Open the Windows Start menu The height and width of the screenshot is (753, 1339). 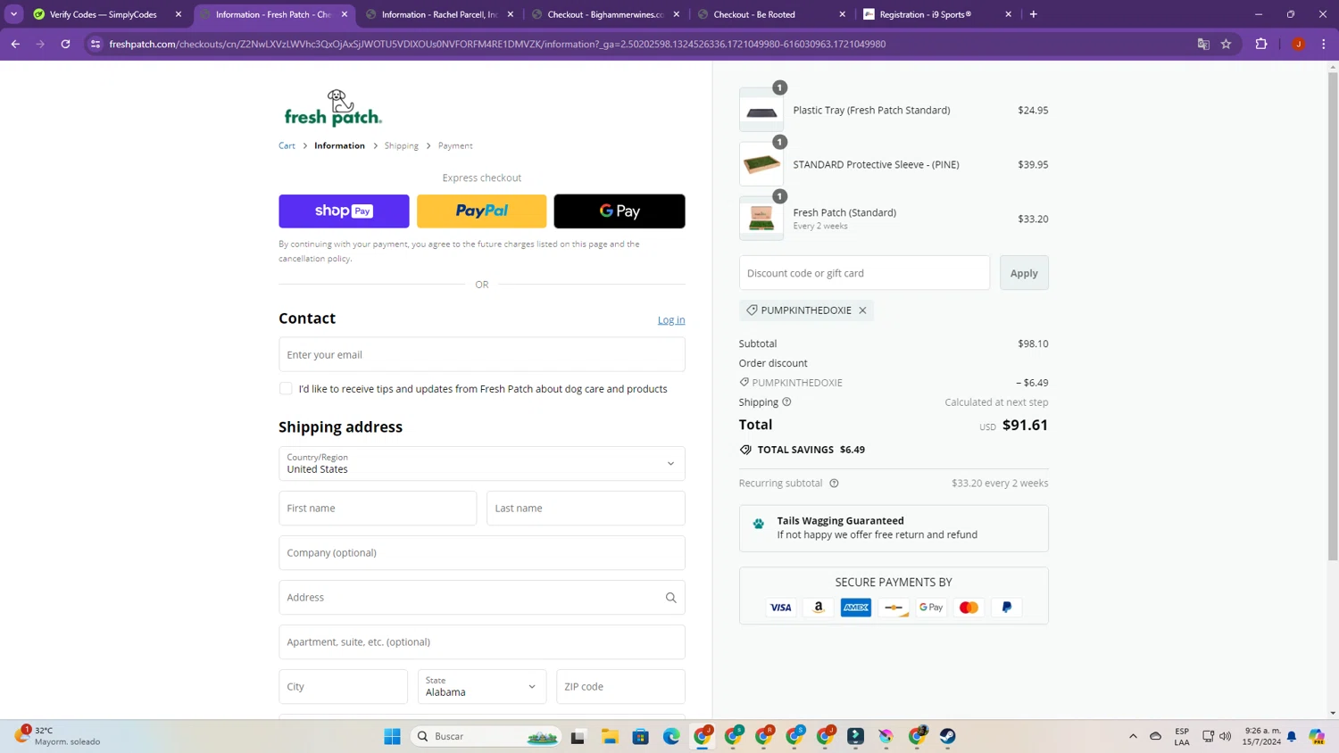point(392,736)
